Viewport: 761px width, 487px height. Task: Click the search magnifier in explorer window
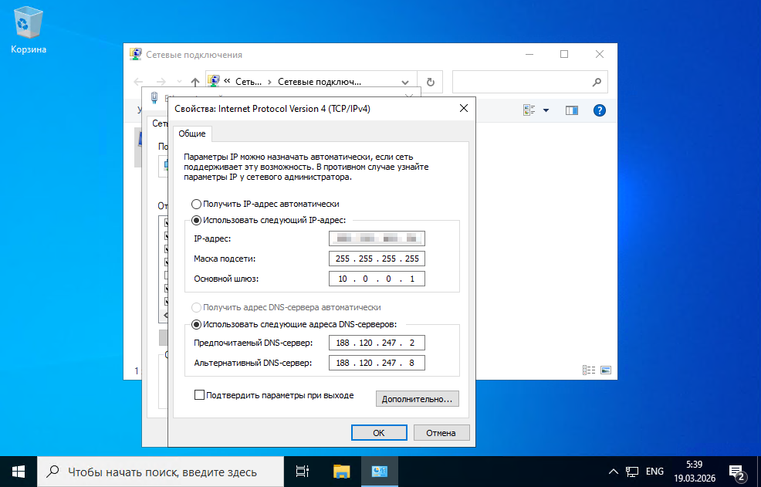[x=596, y=82]
